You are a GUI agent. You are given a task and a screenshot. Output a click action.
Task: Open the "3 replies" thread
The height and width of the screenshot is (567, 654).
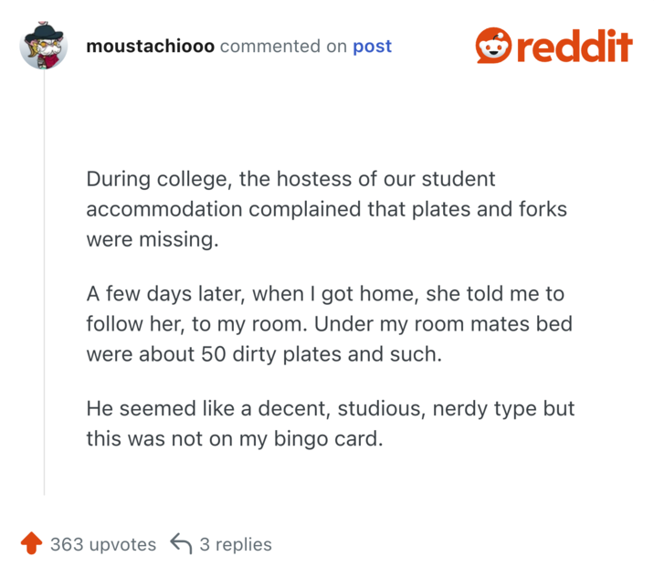click(x=236, y=544)
